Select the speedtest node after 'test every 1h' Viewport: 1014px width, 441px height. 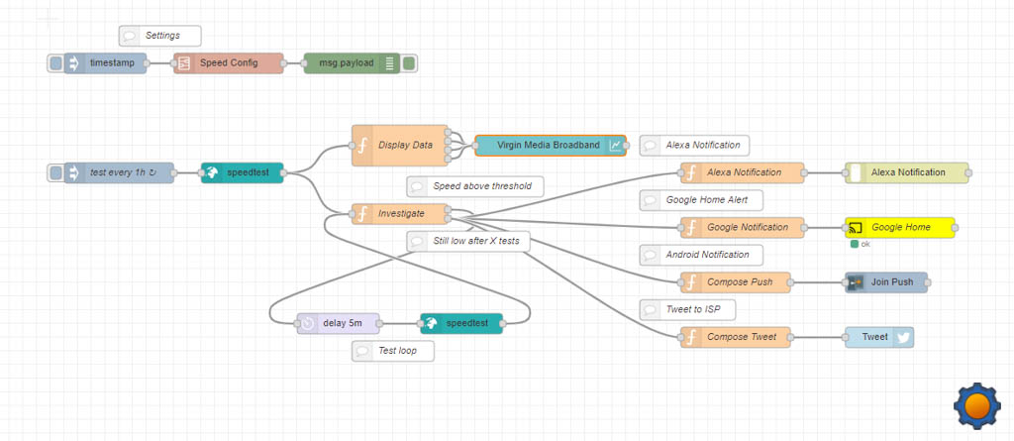pos(243,172)
